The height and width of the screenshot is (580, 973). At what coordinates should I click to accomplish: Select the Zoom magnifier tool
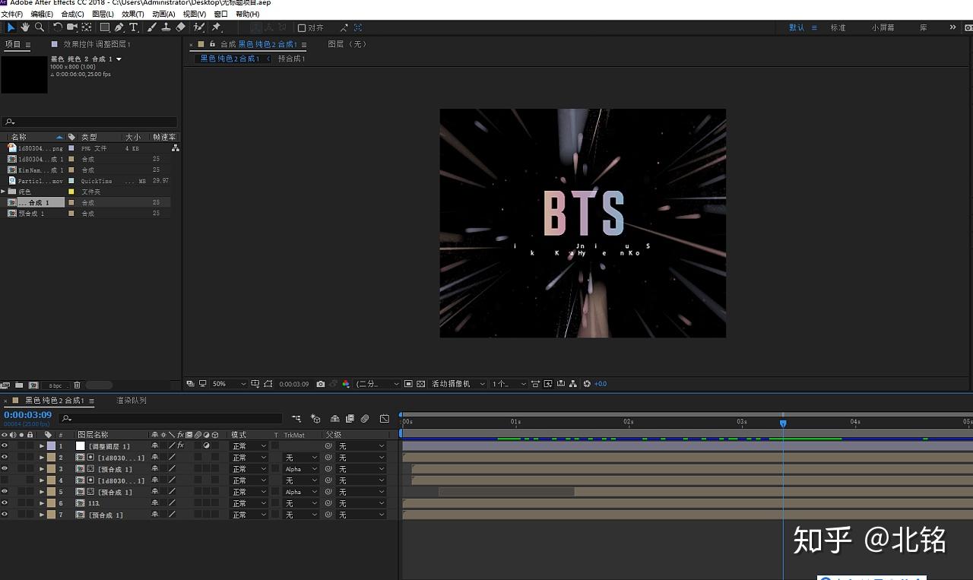[40, 27]
